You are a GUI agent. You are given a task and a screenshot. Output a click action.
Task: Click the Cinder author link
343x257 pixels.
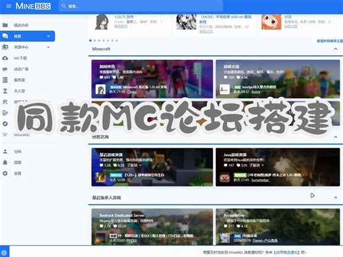pos(132,92)
